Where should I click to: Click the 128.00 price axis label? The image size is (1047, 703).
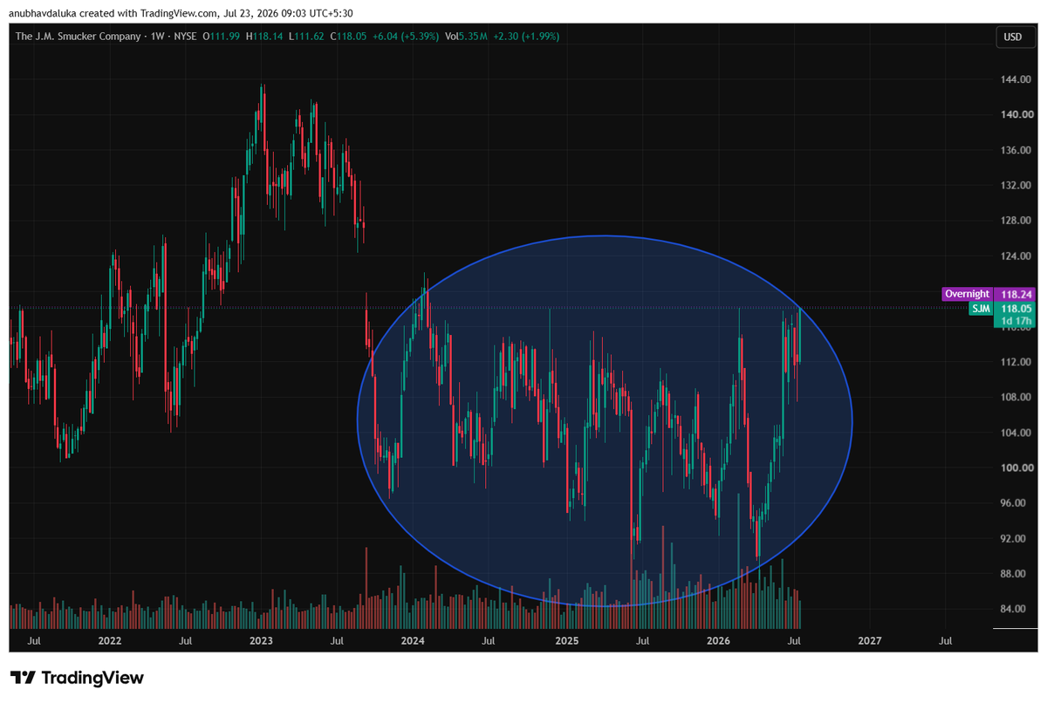pos(1014,221)
